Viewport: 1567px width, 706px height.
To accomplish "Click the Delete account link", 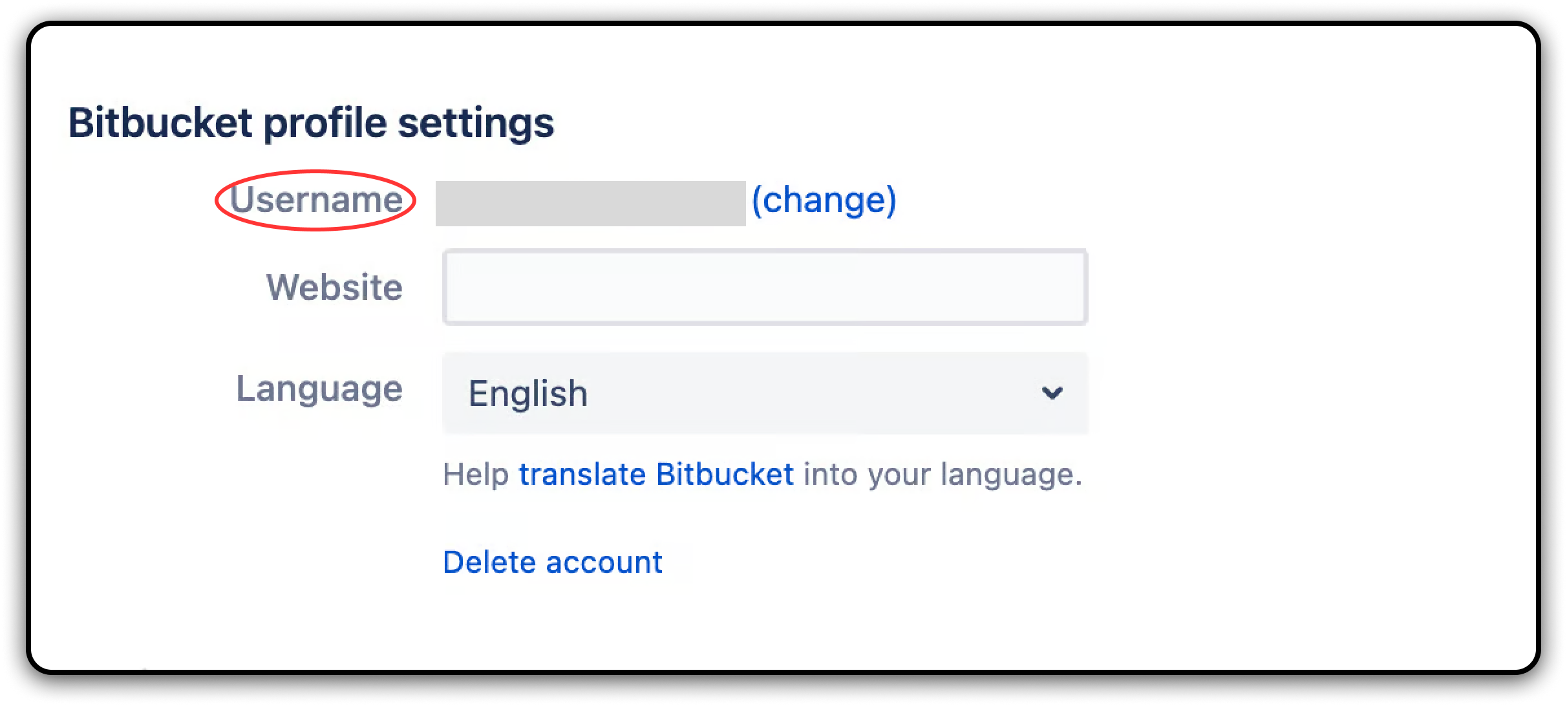I will 552,562.
